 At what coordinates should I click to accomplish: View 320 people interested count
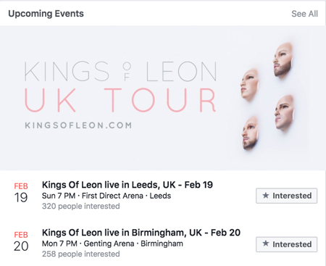[x=81, y=206]
